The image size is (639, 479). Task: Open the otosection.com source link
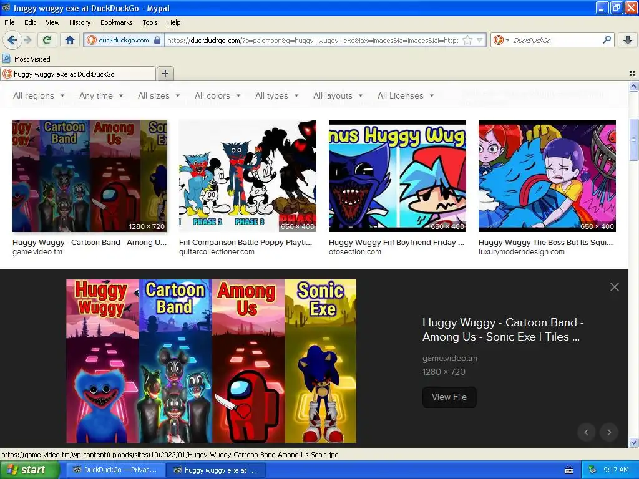[x=355, y=252]
